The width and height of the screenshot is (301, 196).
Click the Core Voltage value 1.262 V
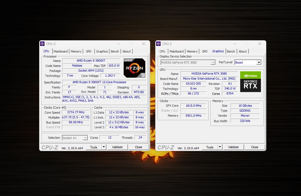tap(110, 75)
